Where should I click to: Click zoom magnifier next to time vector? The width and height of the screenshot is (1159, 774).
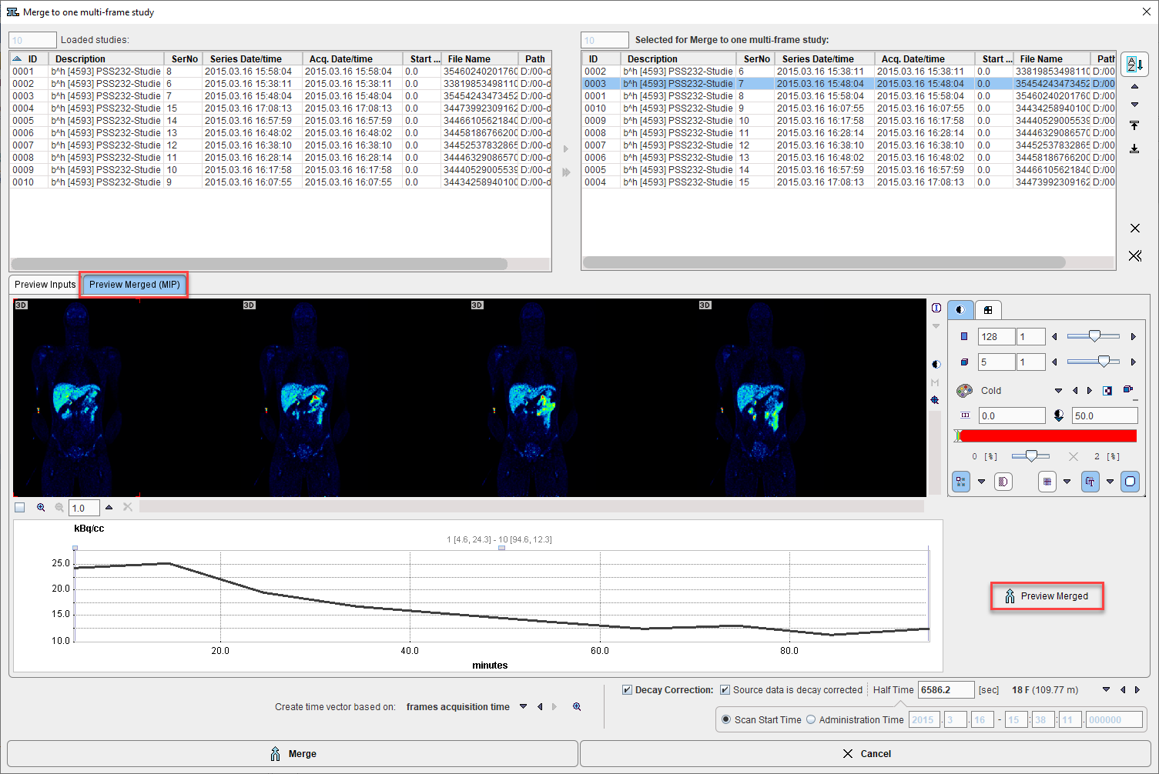click(577, 706)
